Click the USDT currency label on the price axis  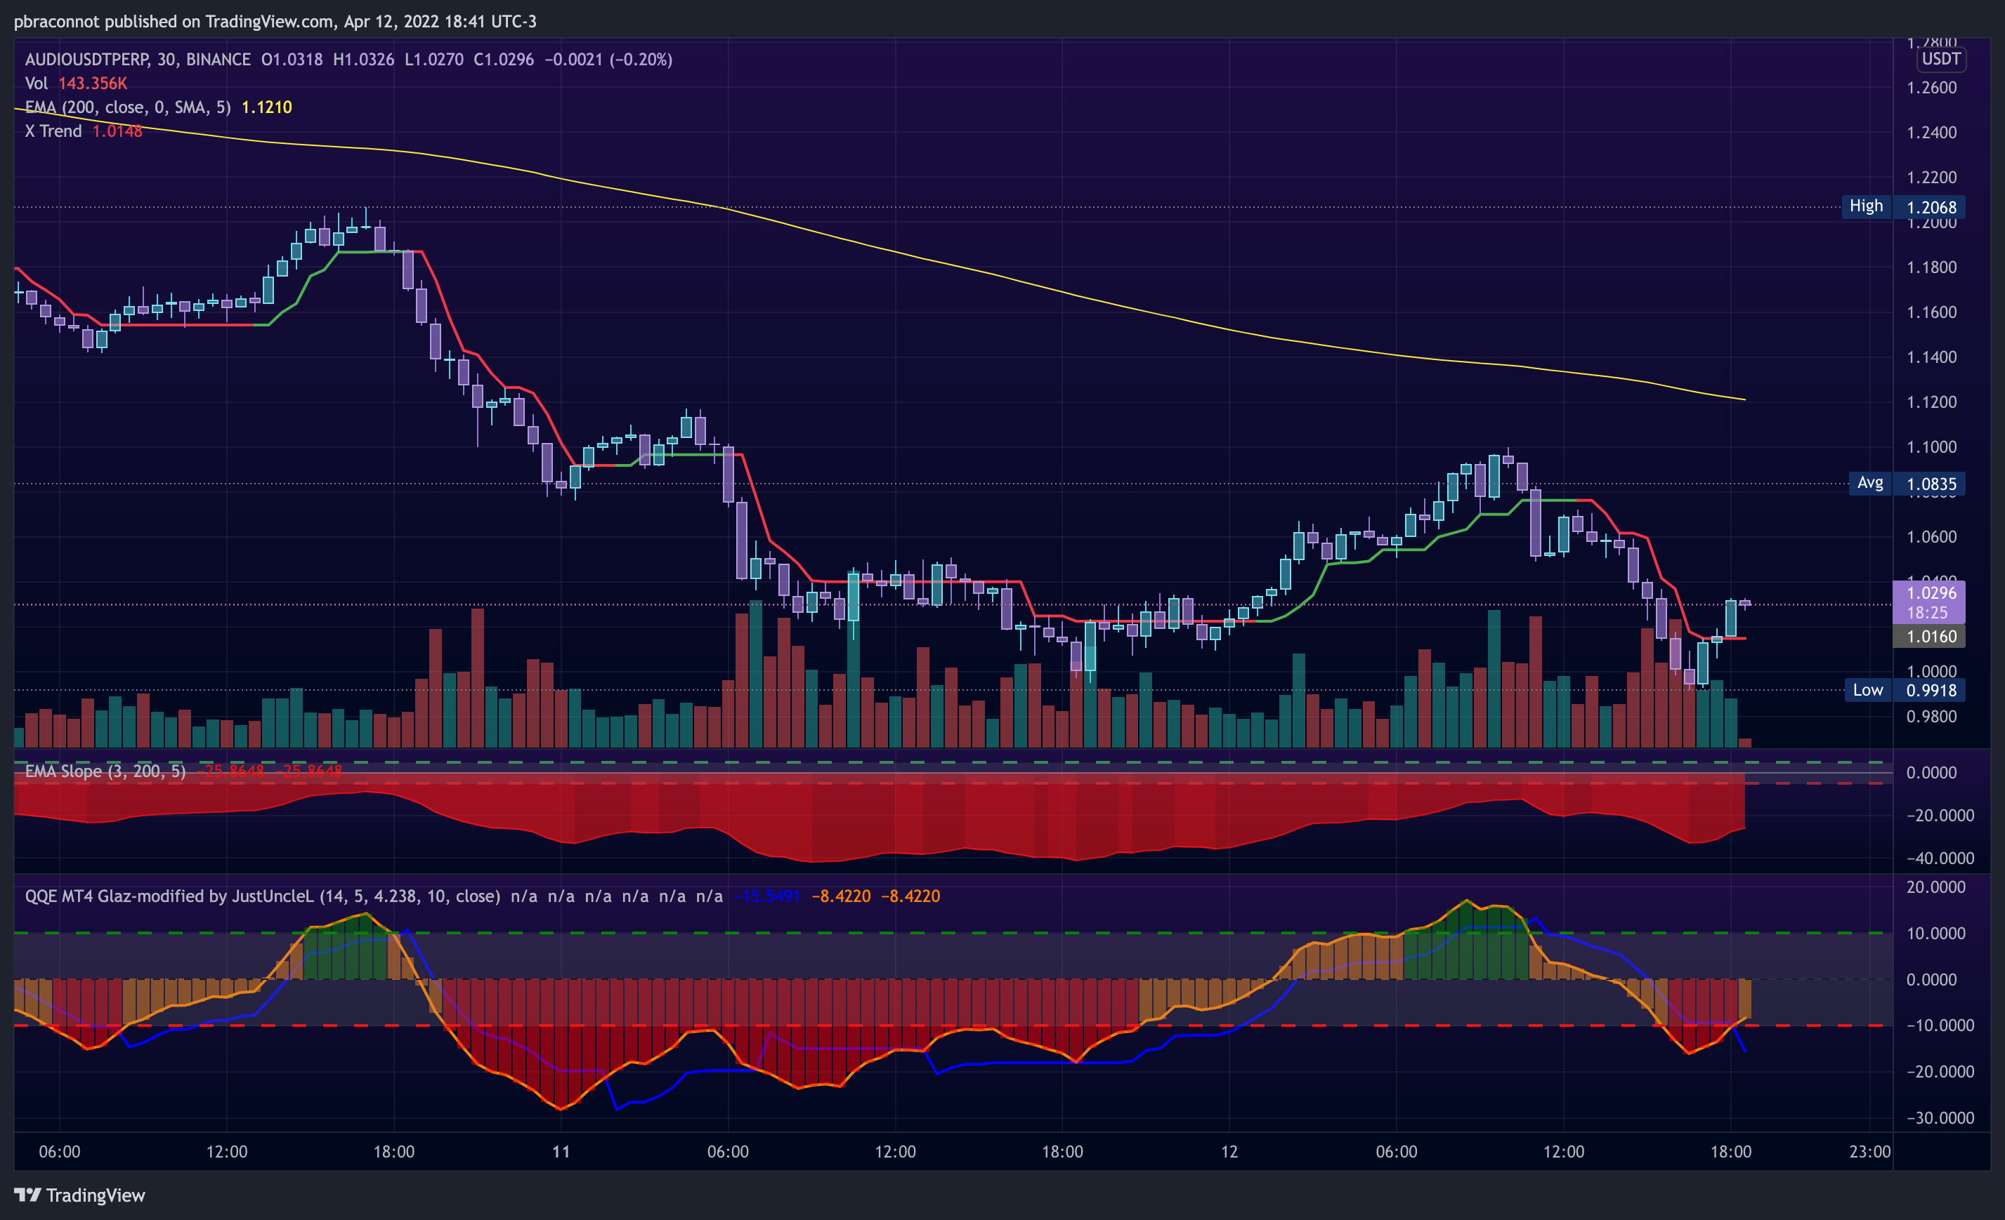[1940, 60]
